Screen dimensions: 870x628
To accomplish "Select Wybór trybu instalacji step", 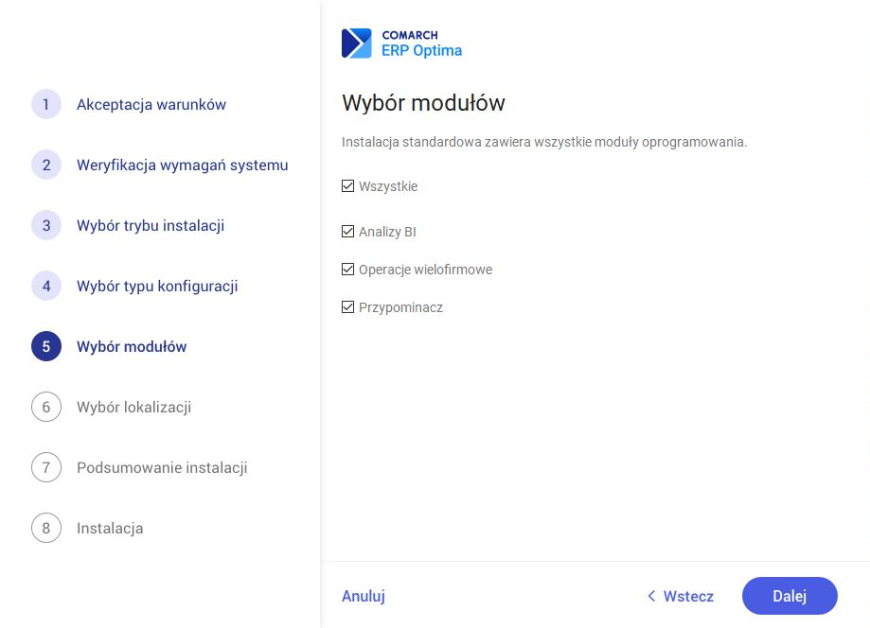I will pos(151,226).
